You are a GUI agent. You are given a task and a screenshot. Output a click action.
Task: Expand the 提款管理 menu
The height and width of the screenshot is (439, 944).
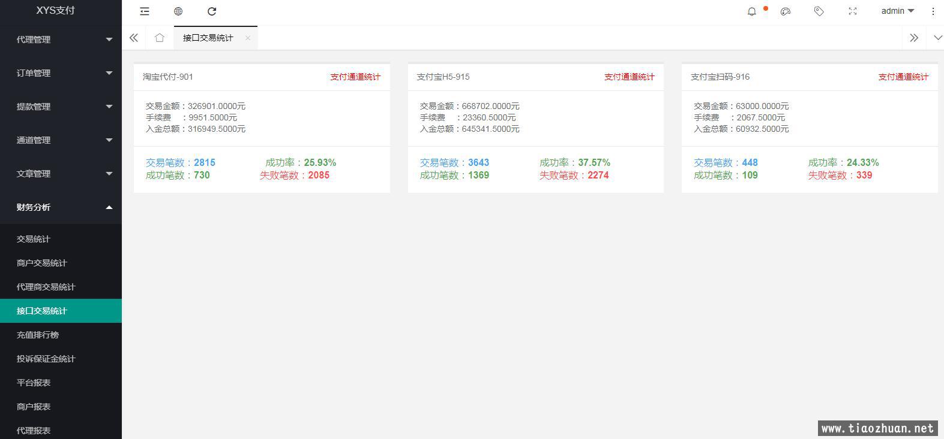pyautogui.click(x=61, y=107)
